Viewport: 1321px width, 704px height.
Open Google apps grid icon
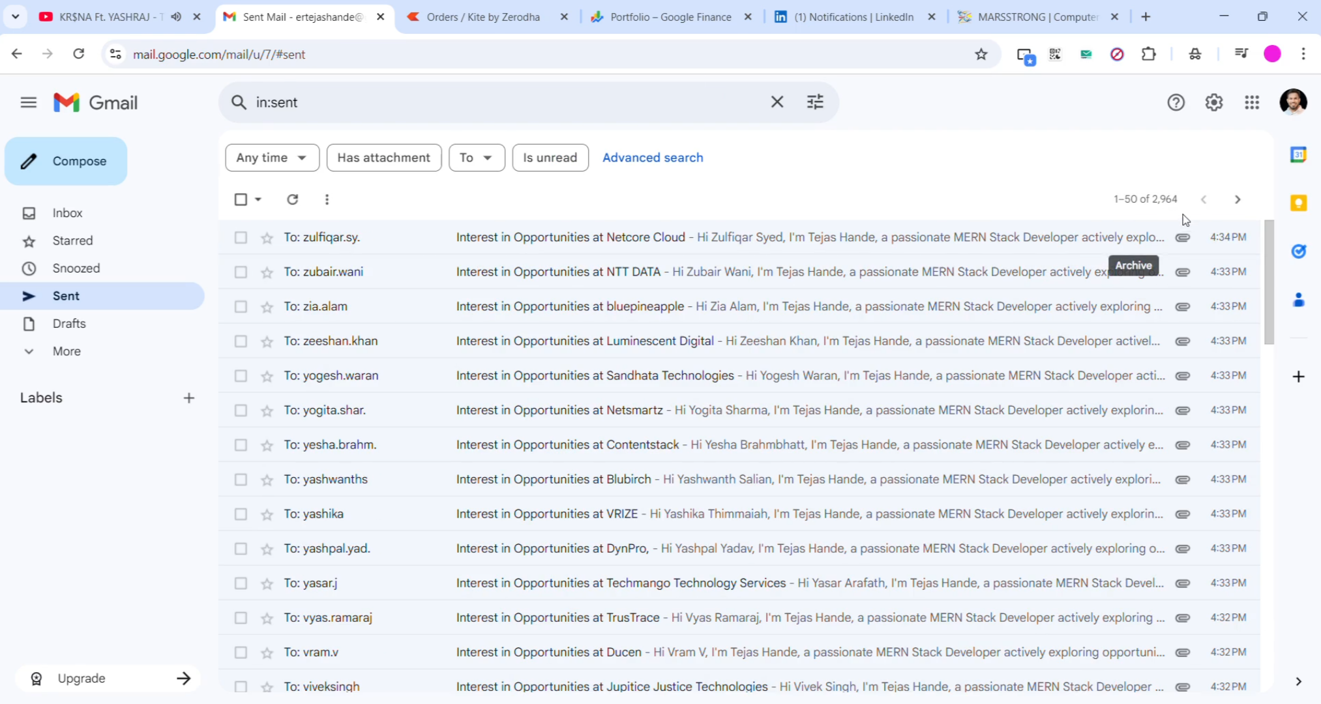[x=1251, y=102]
